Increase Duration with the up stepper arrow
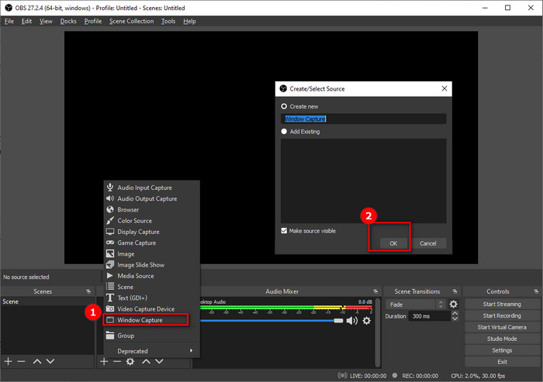543x382 pixels. 455,313
